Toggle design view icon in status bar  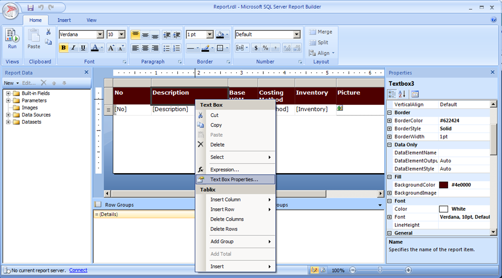[x=314, y=270]
